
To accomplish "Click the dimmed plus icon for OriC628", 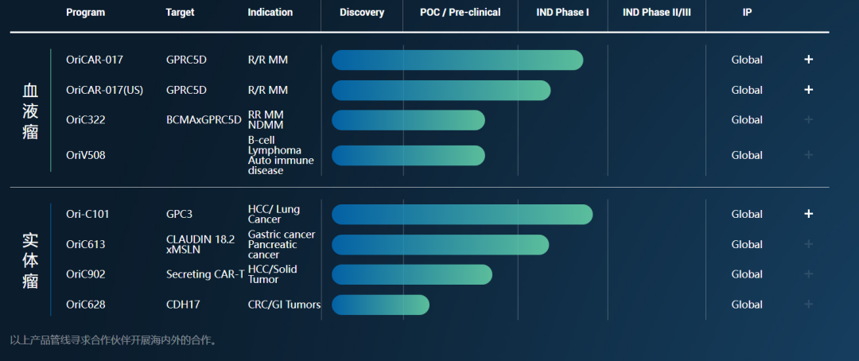I will tap(808, 305).
